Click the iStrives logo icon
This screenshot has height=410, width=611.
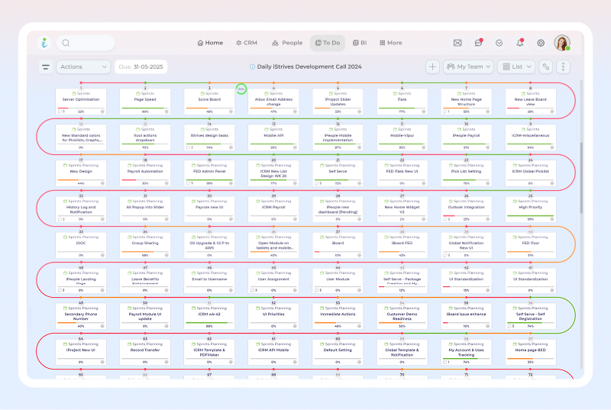tap(44, 44)
